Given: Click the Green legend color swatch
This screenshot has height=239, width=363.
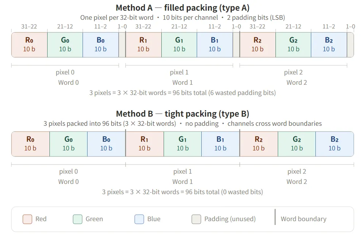Looking at the screenshot, I should coord(78,219).
